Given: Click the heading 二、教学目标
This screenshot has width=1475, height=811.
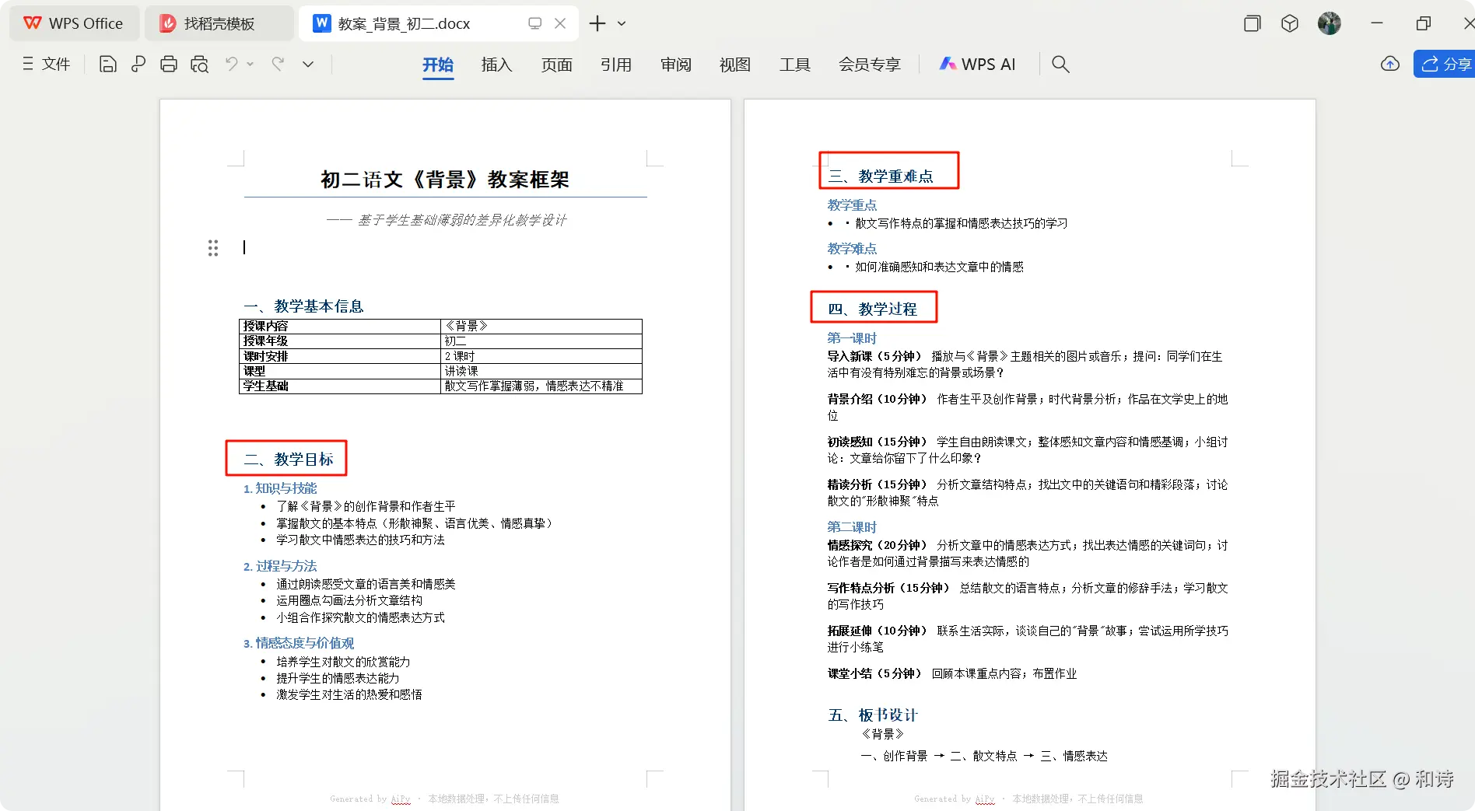Looking at the screenshot, I should (x=289, y=460).
